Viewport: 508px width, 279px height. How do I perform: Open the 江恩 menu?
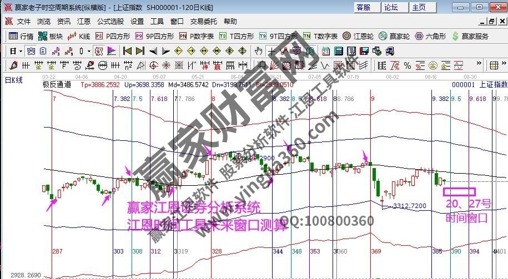coord(84,22)
